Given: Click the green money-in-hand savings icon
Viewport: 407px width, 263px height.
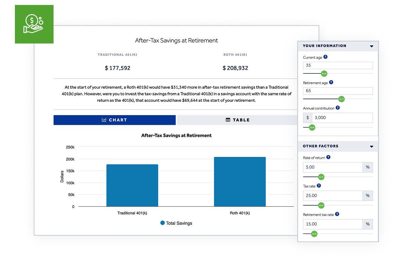Looking at the screenshot, I should [34, 24].
